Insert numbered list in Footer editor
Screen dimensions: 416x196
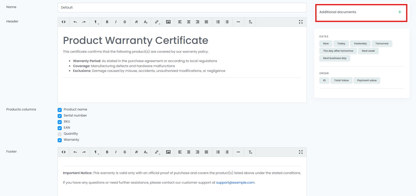point(227,152)
